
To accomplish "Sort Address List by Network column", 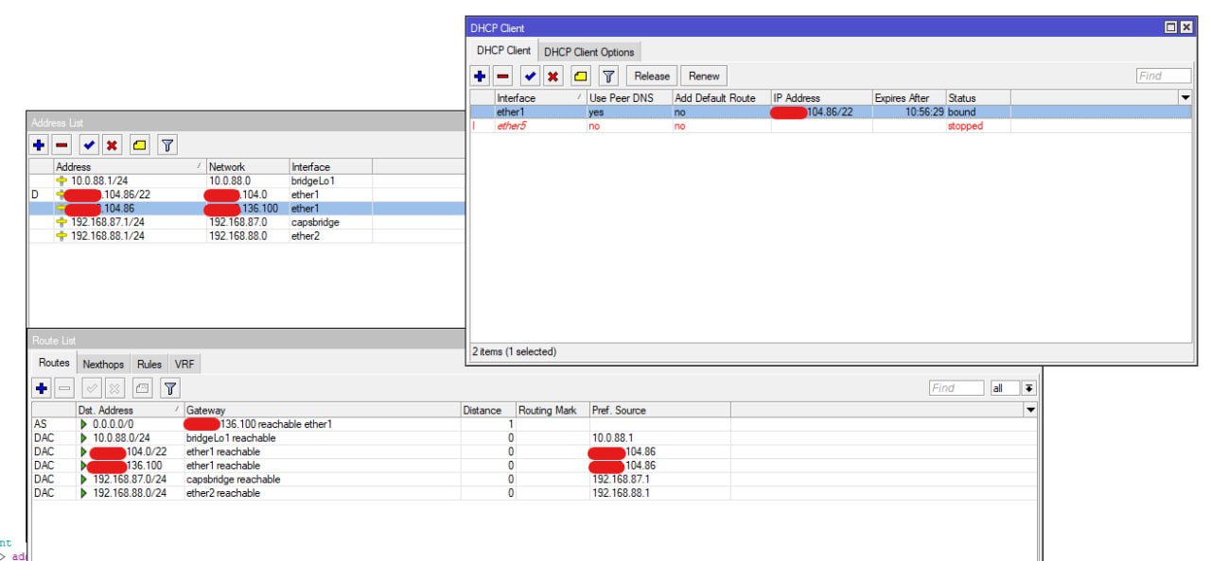I will (247, 167).
